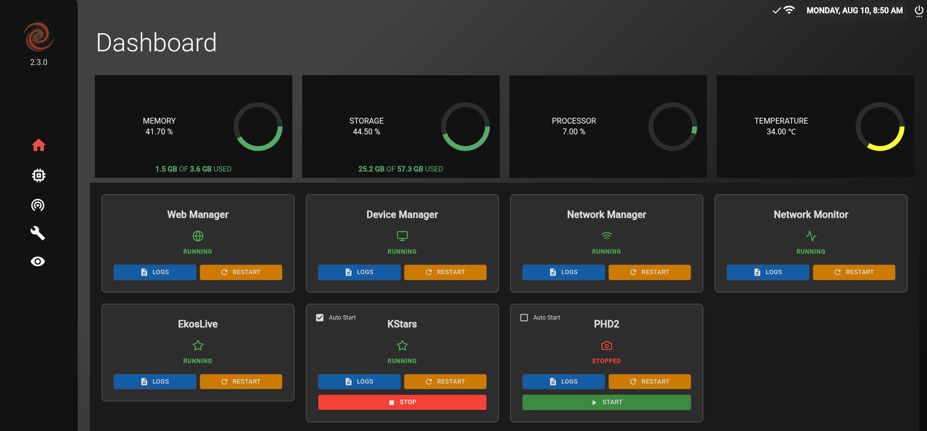Screen dimensions: 927x431
Task: Stop KStars with the red button
Action: tap(402, 402)
